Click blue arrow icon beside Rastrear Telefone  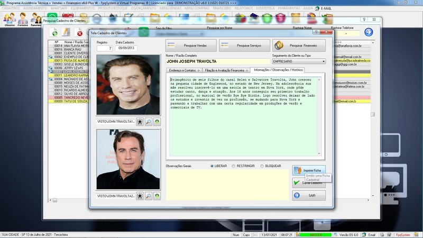tap(369, 32)
